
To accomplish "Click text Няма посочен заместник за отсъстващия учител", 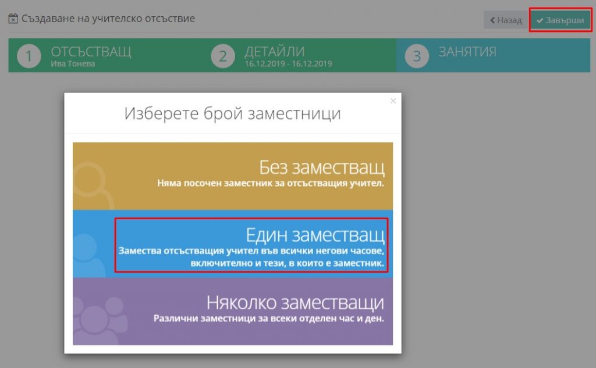I will 271,184.
